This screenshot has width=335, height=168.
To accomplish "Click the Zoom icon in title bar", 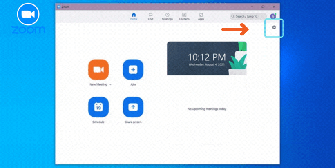I will point(59,7).
